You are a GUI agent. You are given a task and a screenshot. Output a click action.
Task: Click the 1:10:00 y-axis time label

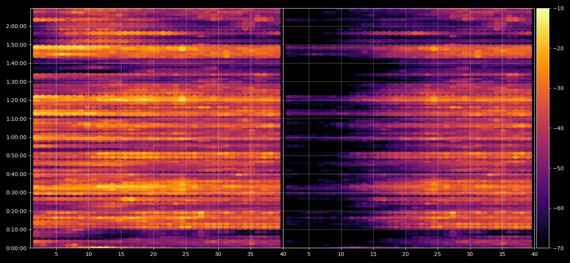click(16, 119)
